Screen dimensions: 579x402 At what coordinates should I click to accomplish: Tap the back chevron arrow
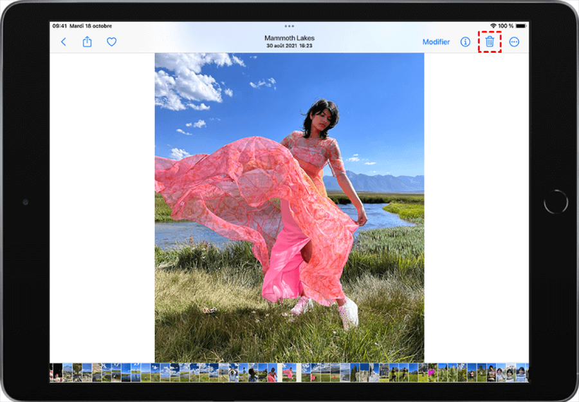point(63,42)
